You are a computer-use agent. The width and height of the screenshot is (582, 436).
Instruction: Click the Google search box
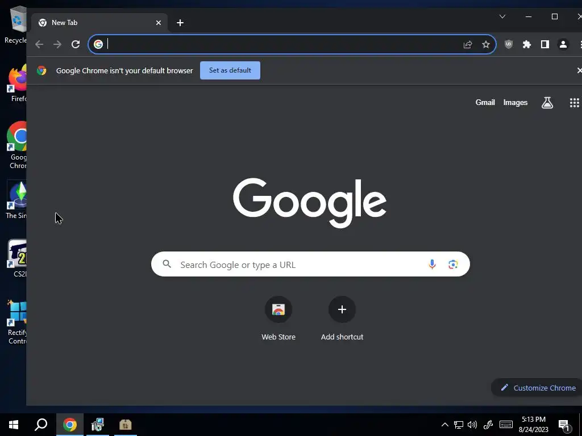(x=310, y=265)
